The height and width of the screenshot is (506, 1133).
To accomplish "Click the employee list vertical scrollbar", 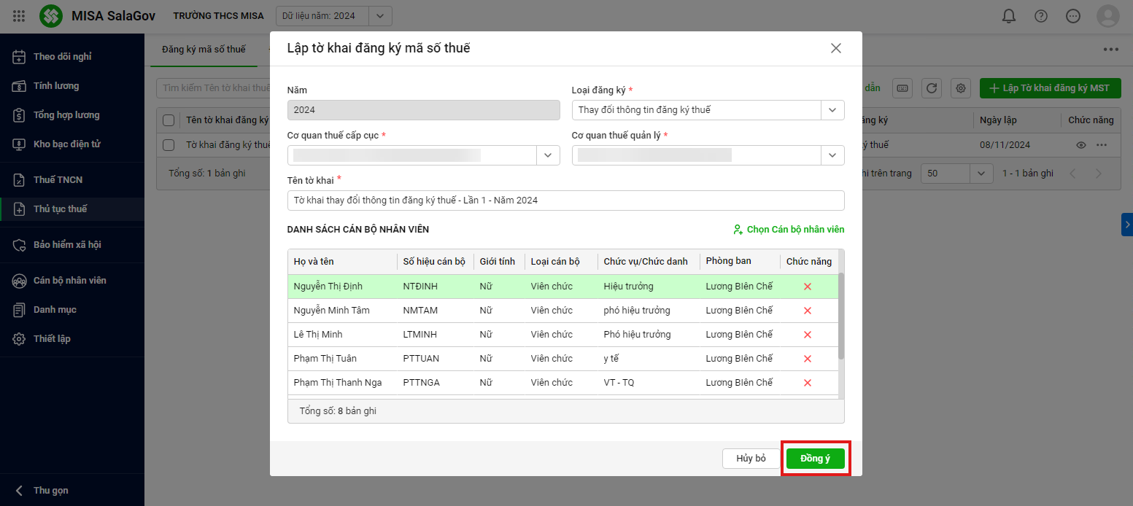I will pyautogui.click(x=841, y=316).
